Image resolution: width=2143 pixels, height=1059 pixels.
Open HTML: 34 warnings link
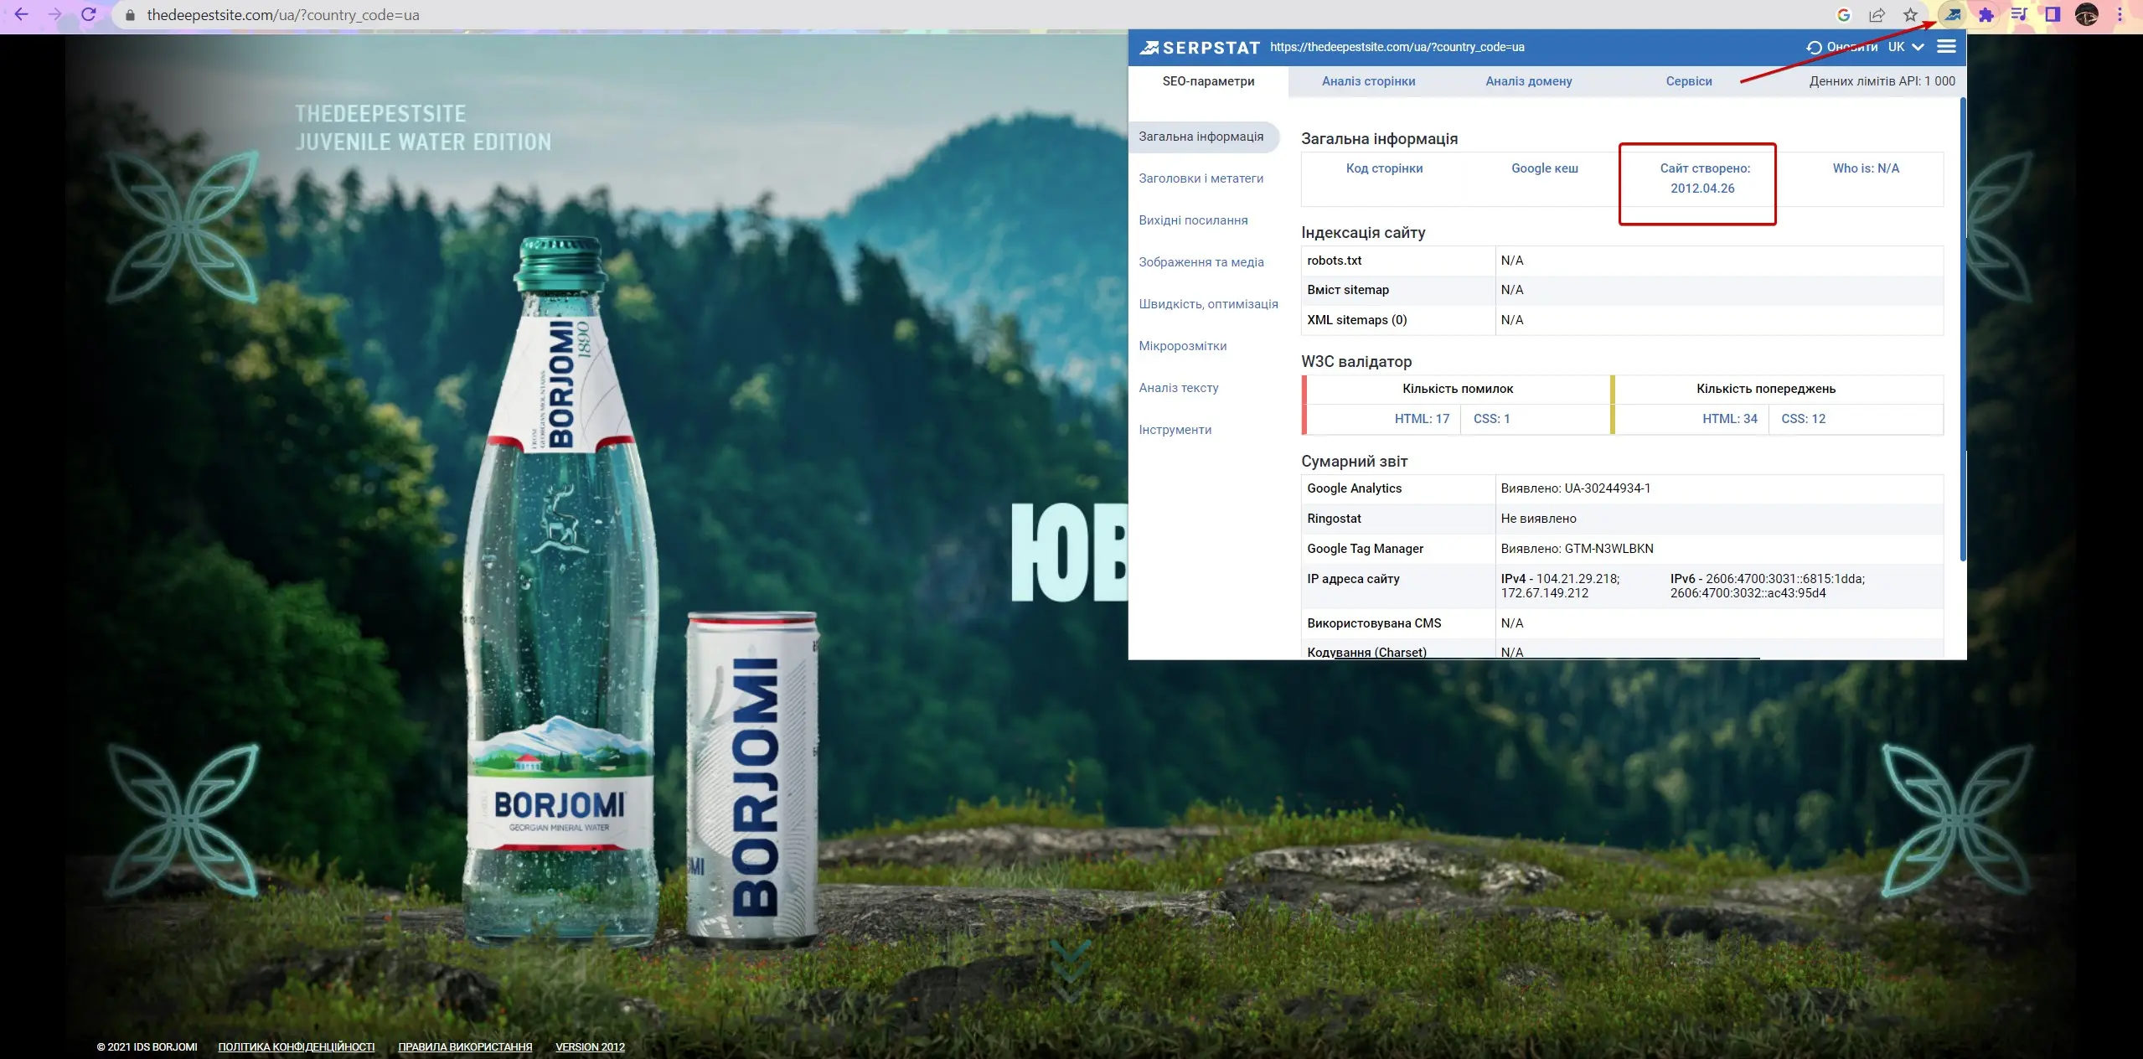[1729, 419]
